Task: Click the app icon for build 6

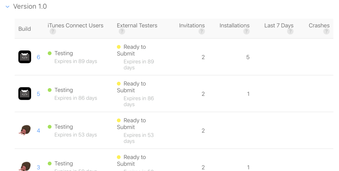Action: pos(25,57)
